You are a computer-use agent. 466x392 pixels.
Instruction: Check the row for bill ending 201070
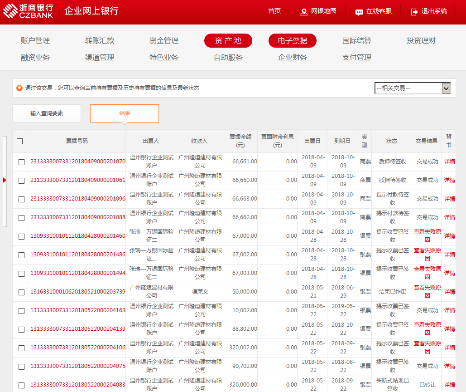point(21,162)
